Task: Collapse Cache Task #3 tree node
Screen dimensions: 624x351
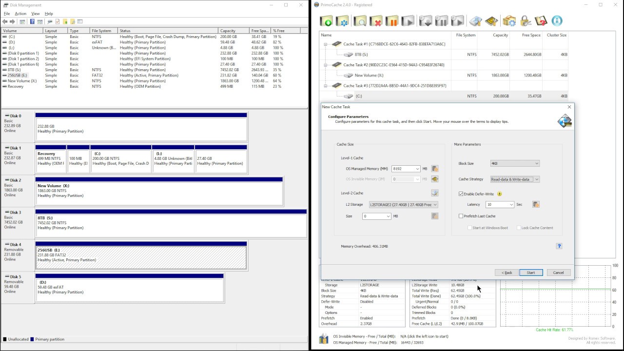Action: [x=326, y=86]
